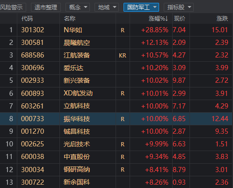The image size is (233, 188).
Task: Click the R marker for 振华科技
Action: pyautogui.click(x=123, y=119)
